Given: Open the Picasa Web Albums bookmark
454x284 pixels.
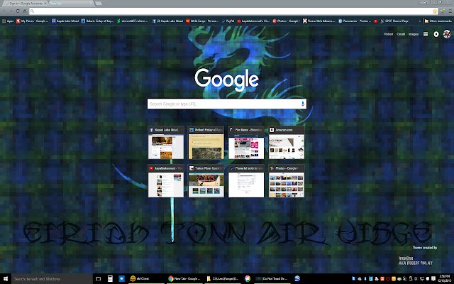Looking at the screenshot, I should click(319, 21).
